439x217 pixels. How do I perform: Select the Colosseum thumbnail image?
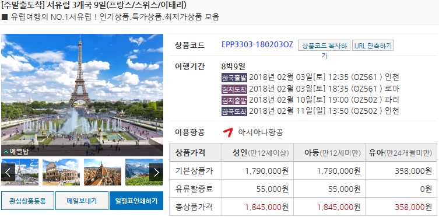click(61, 172)
